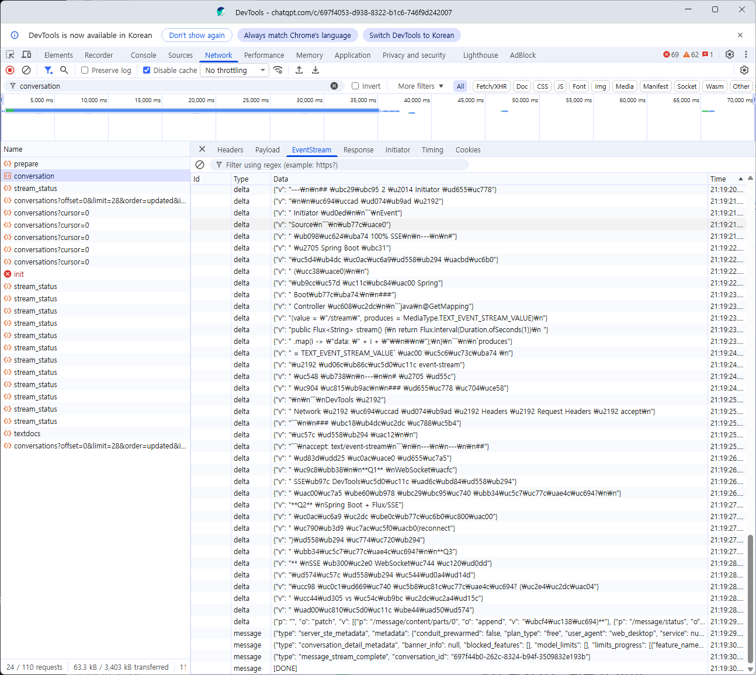
Task: Click the import HAR upload icon
Action: click(x=299, y=70)
